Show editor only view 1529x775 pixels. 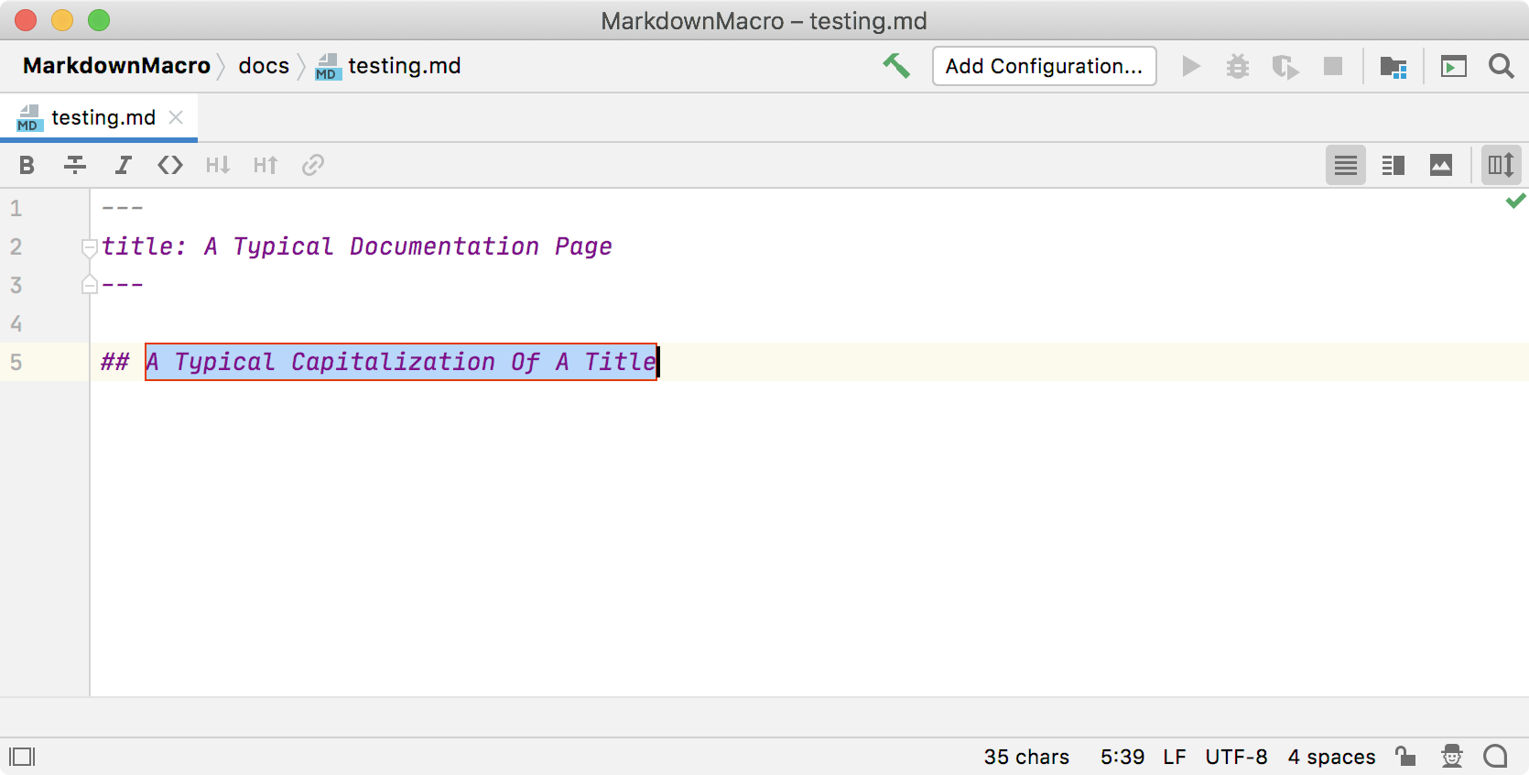[1346, 165]
